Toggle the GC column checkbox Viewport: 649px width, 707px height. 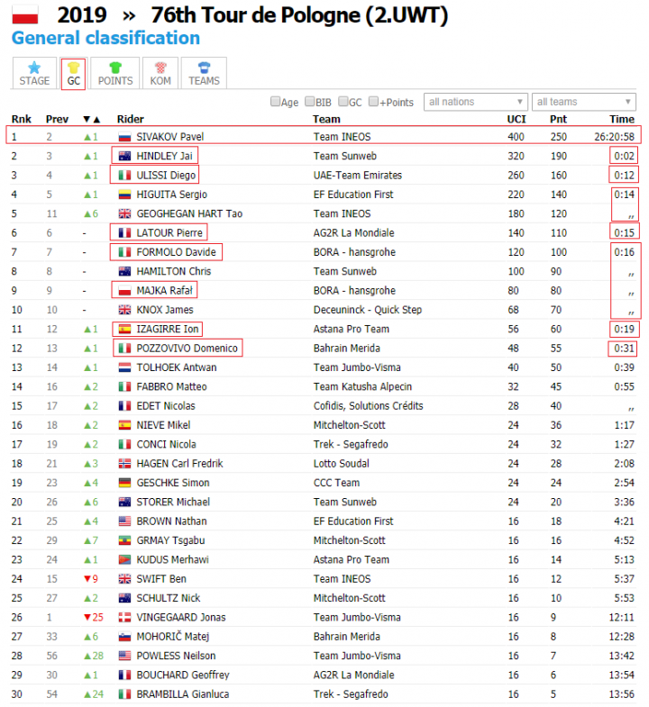tap(343, 102)
